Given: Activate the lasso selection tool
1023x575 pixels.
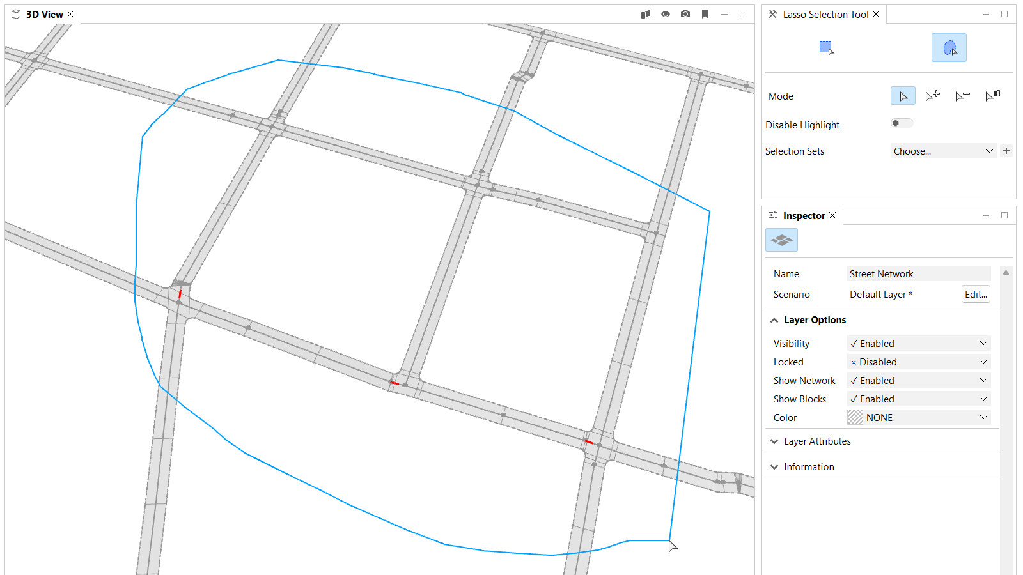Looking at the screenshot, I should pyautogui.click(x=949, y=47).
